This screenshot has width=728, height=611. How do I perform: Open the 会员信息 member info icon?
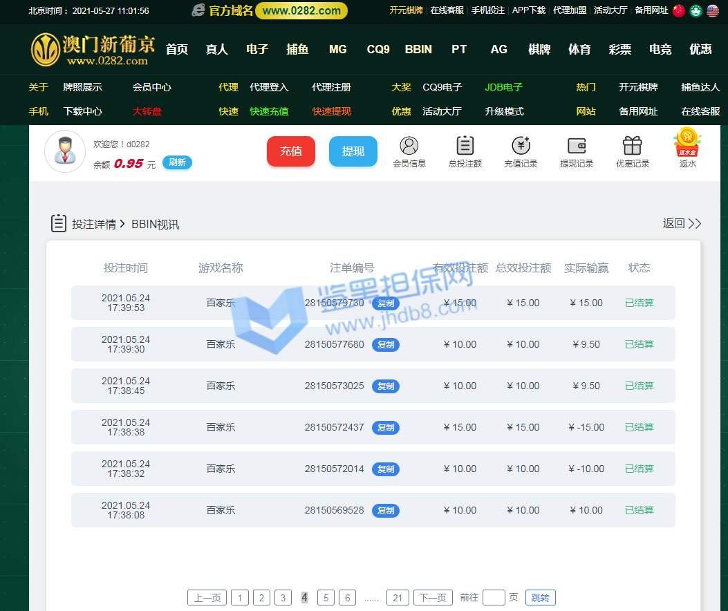tap(409, 147)
